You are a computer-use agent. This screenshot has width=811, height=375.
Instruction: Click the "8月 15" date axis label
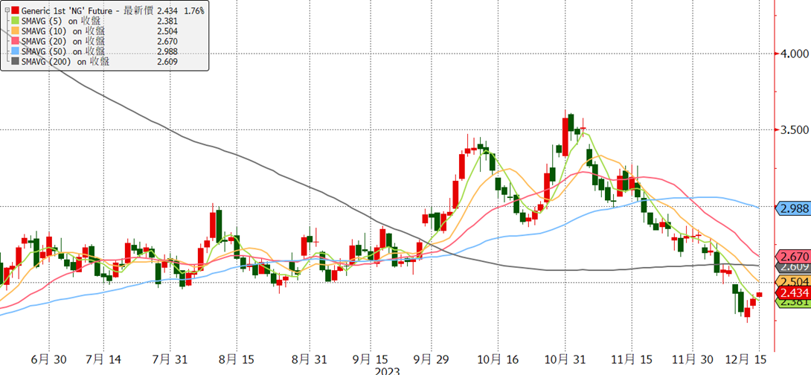click(x=237, y=358)
